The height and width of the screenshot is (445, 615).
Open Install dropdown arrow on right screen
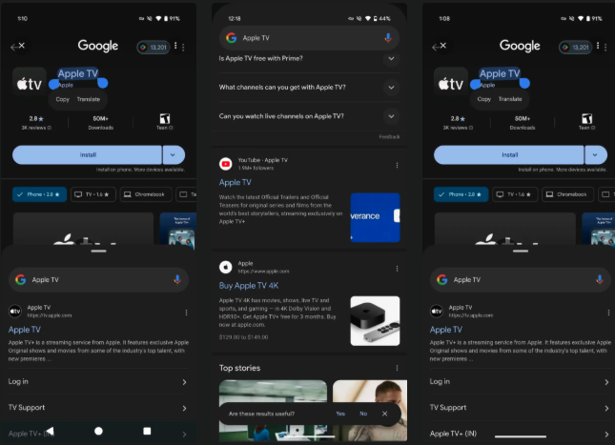595,155
